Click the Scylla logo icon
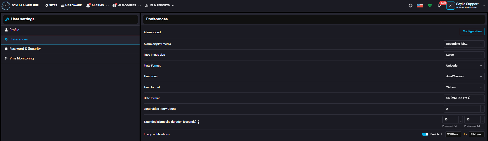This screenshot has height=141, width=488. click(6, 6)
